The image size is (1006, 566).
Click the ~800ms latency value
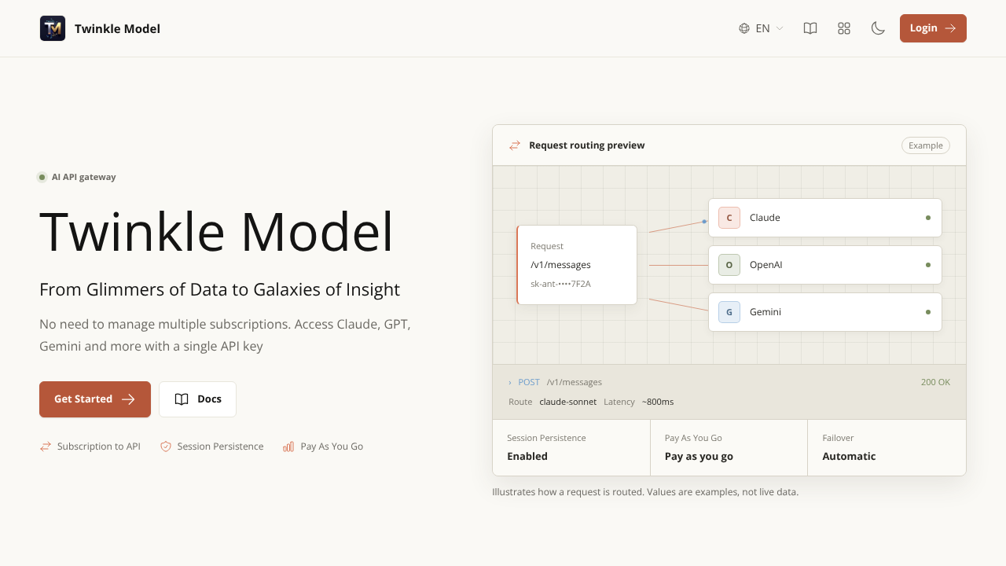pos(658,402)
